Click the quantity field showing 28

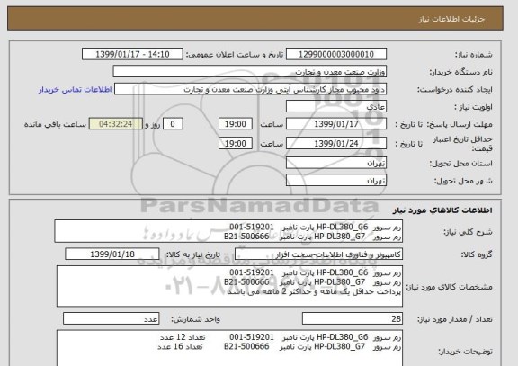[x=353, y=318]
